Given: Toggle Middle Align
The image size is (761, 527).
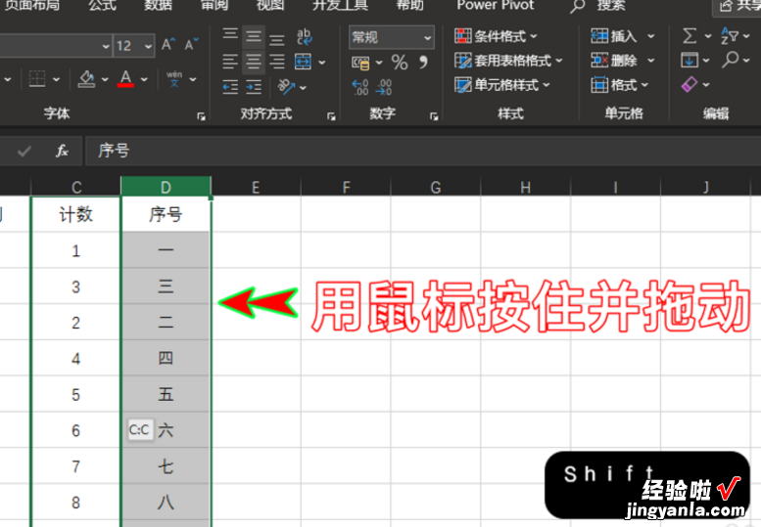Looking at the screenshot, I should (254, 36).
